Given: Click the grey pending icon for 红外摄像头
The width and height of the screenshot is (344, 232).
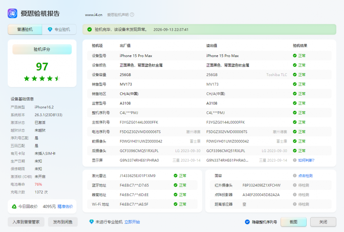Looking at the screenshot, I should pos(295,185).
